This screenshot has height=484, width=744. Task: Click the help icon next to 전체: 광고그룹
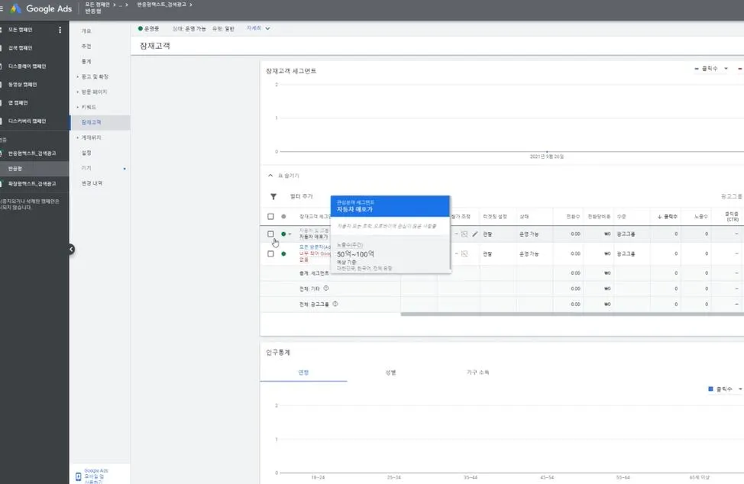point(335,304)
